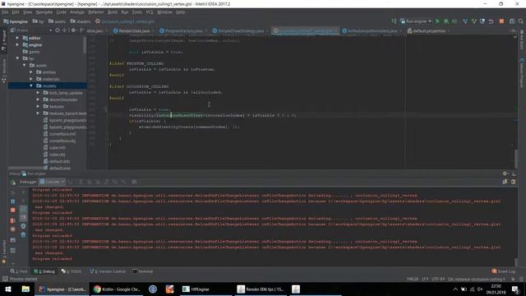Open the Render fps taskbar window

coord(261,289)
